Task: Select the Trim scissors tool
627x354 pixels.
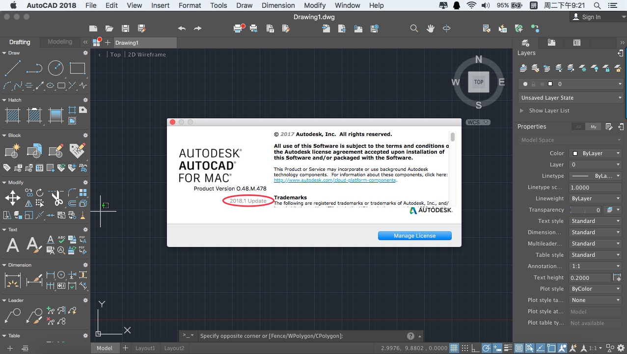Action: [x=57, y=198]
